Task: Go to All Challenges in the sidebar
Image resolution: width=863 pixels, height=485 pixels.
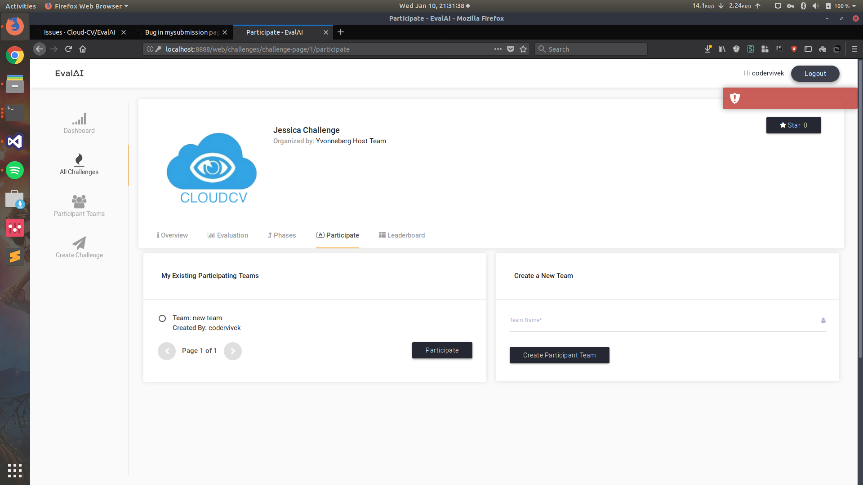Action: tap(79, 164)
